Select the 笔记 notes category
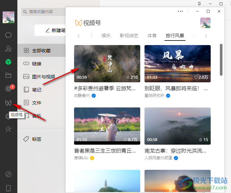This screenshot has width=231, height=193. click(x=41, y=90)
